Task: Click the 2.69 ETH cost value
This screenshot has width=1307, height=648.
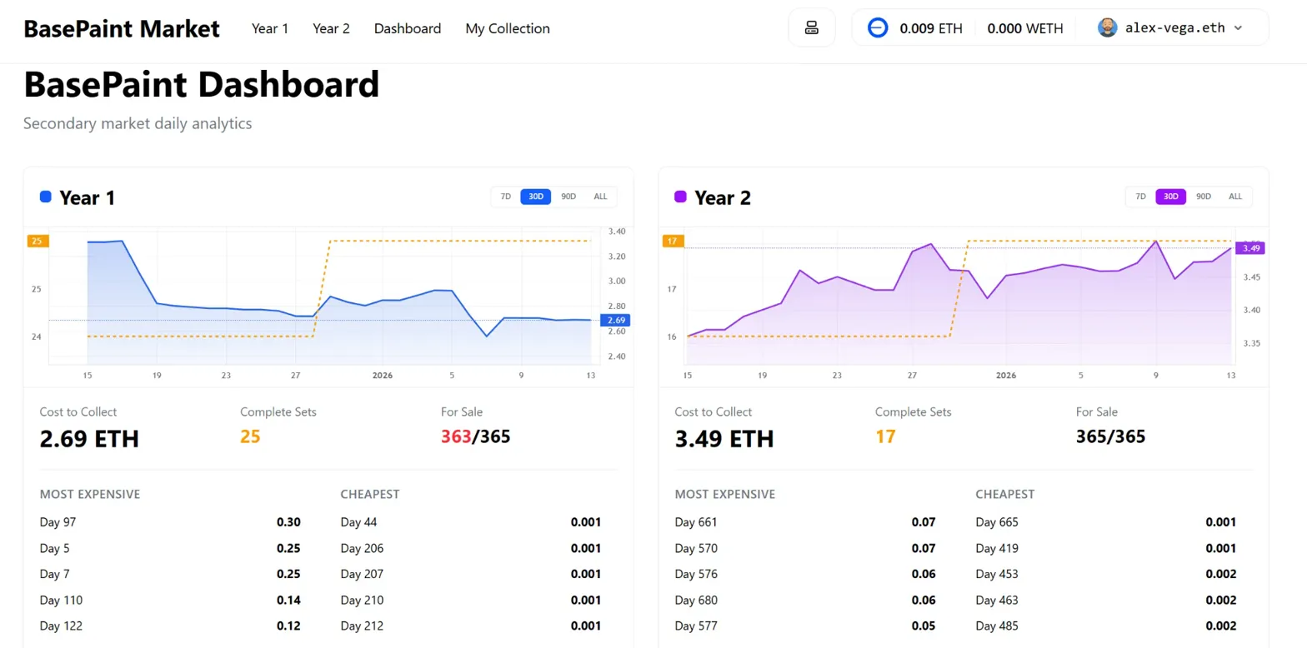Action: (x=89, y=438)
